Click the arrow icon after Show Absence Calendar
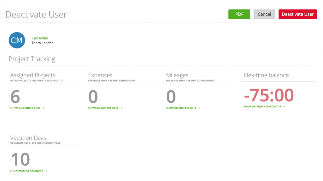The width and height of the screenshot is (323, 181). [46, 171]
